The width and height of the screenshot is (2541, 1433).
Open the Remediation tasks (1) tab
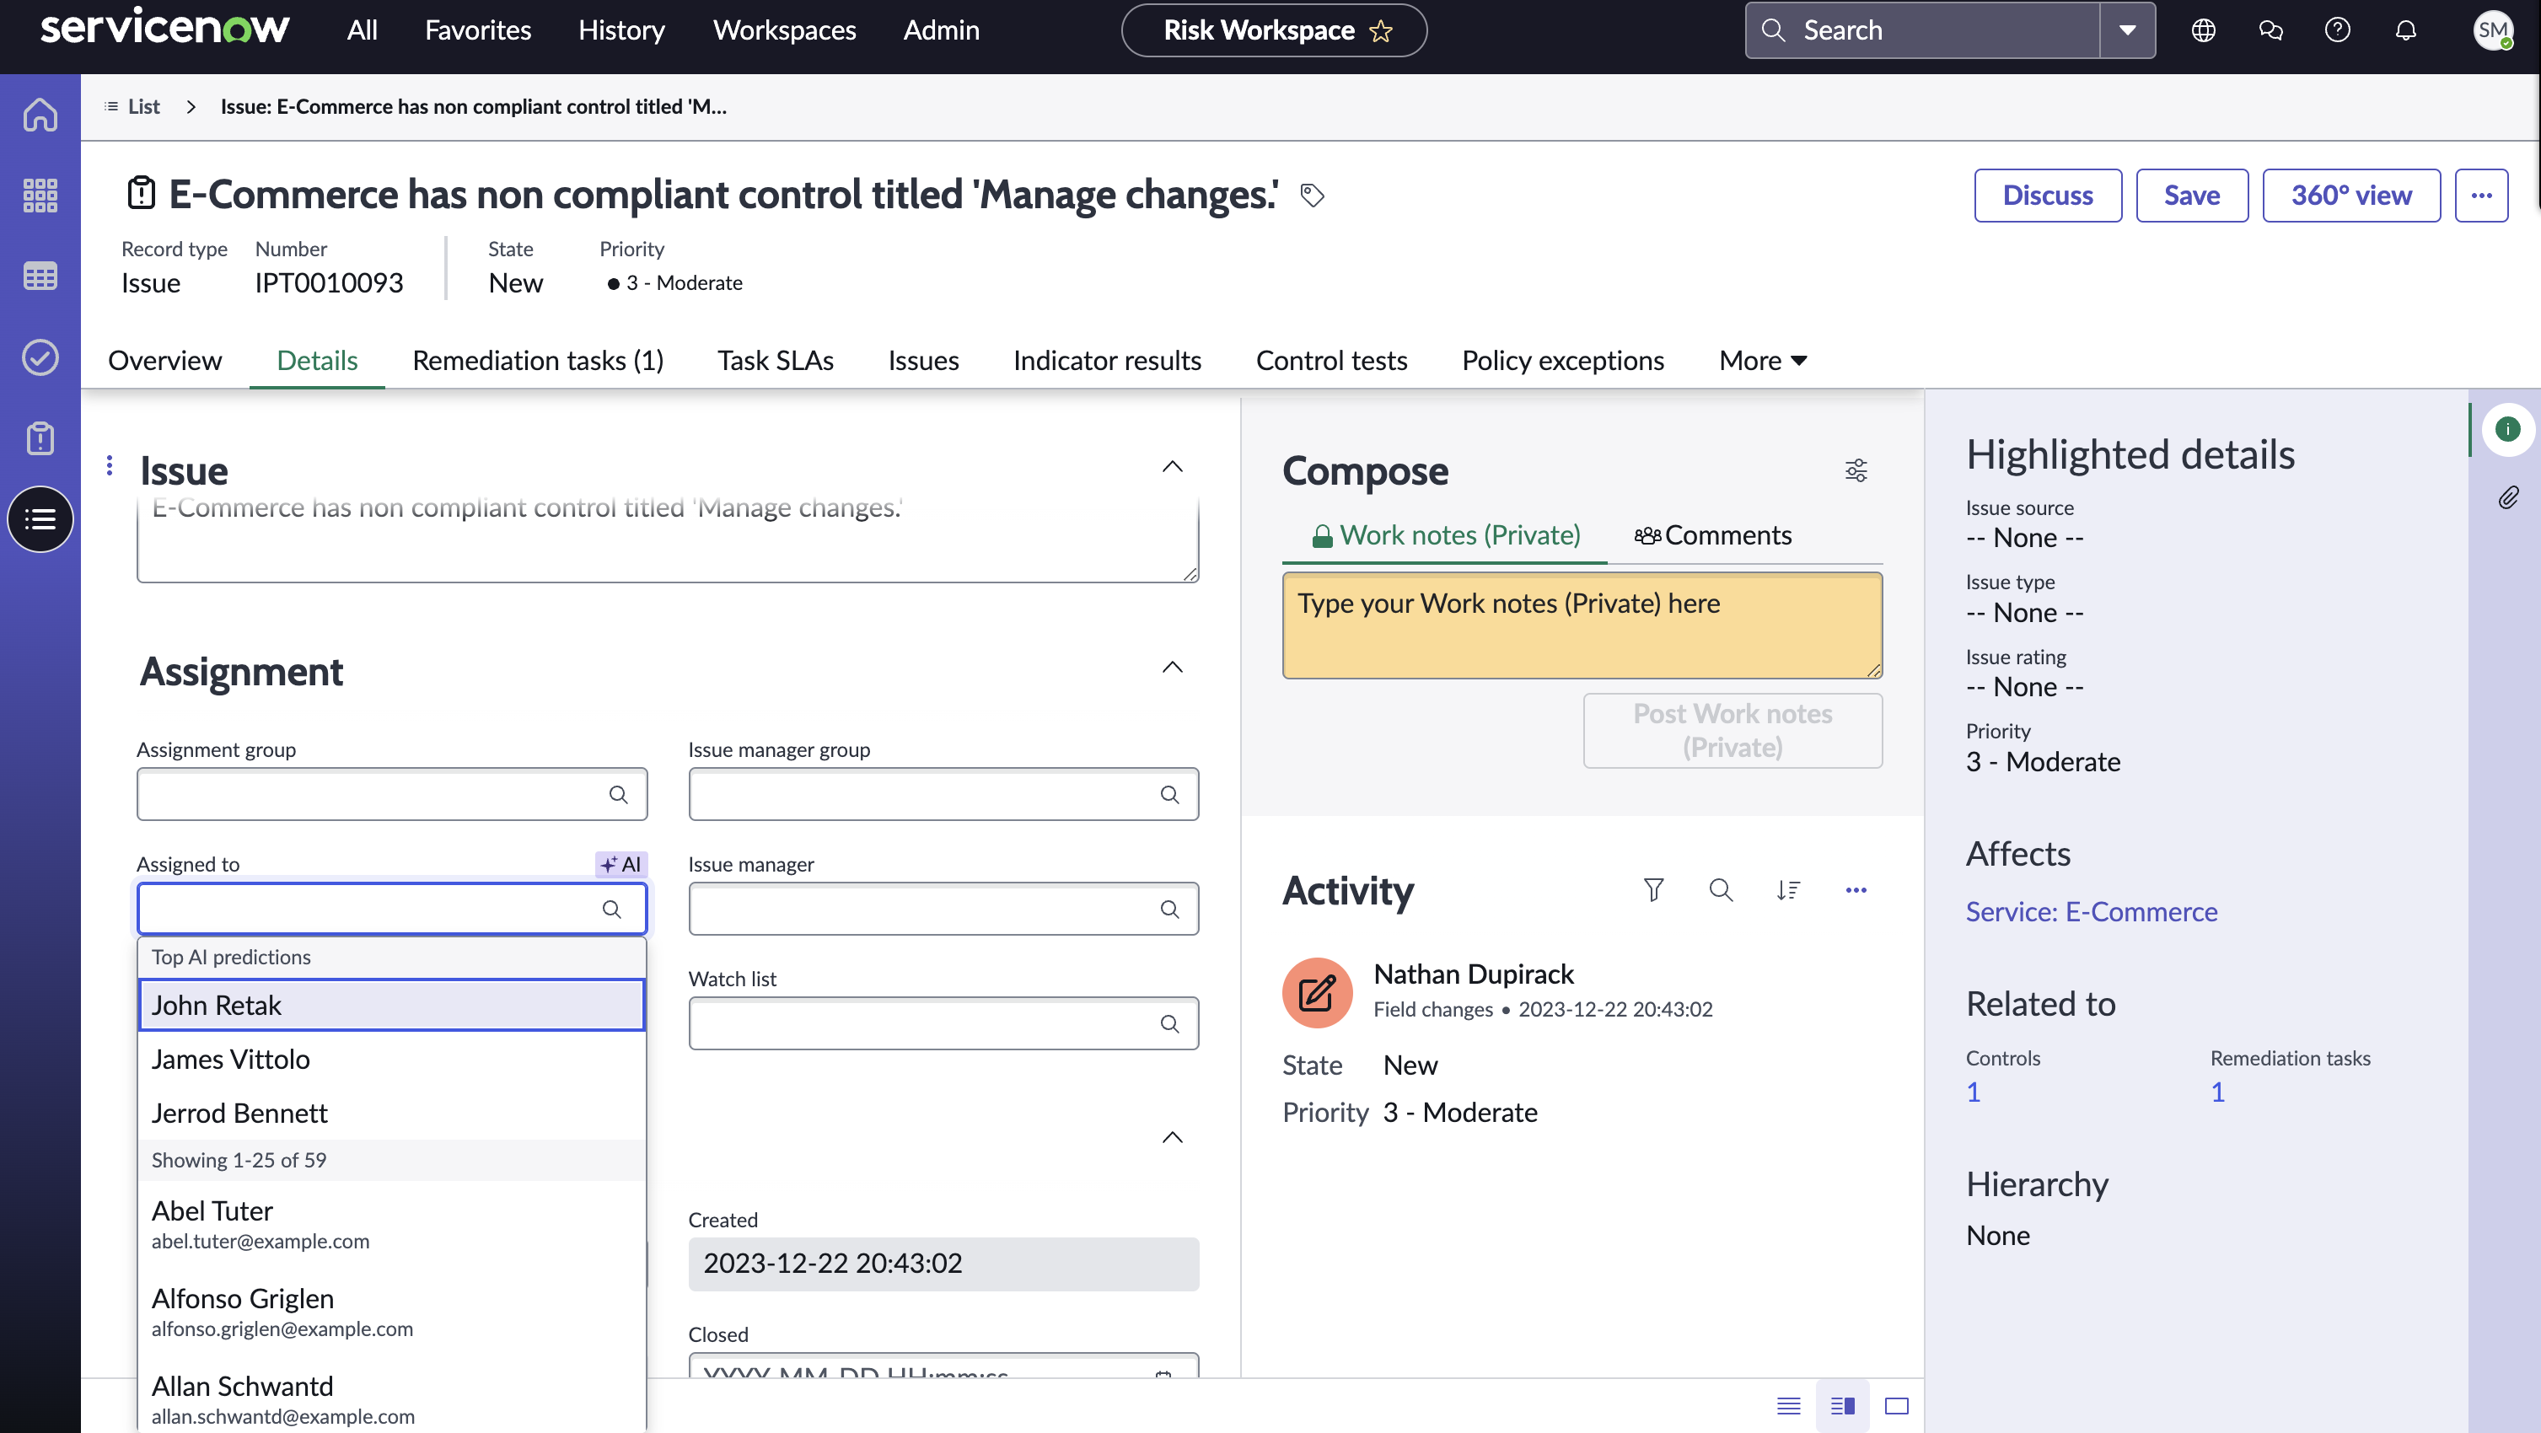[538, 361]
